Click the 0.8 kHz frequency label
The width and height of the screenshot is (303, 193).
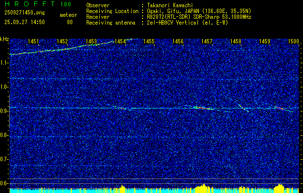pos(4,135)
